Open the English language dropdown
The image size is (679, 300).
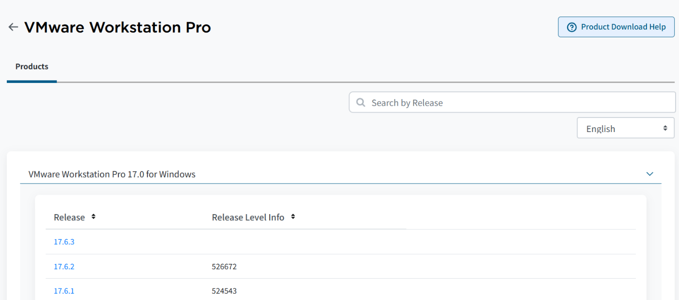pos(626,128)
